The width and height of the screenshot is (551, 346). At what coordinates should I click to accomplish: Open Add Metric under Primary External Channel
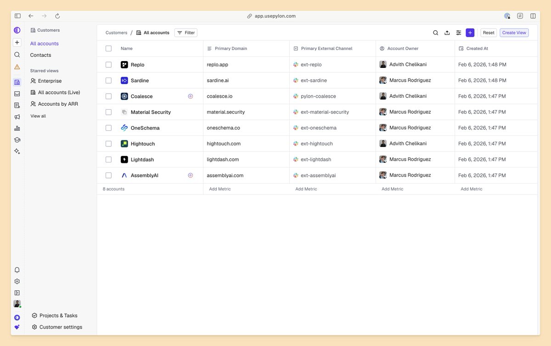click(x=306, y=189)
